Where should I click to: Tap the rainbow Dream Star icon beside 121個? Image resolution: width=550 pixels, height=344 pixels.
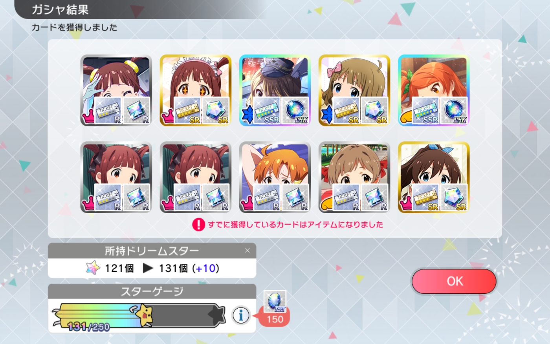click(x=93, y=268)
